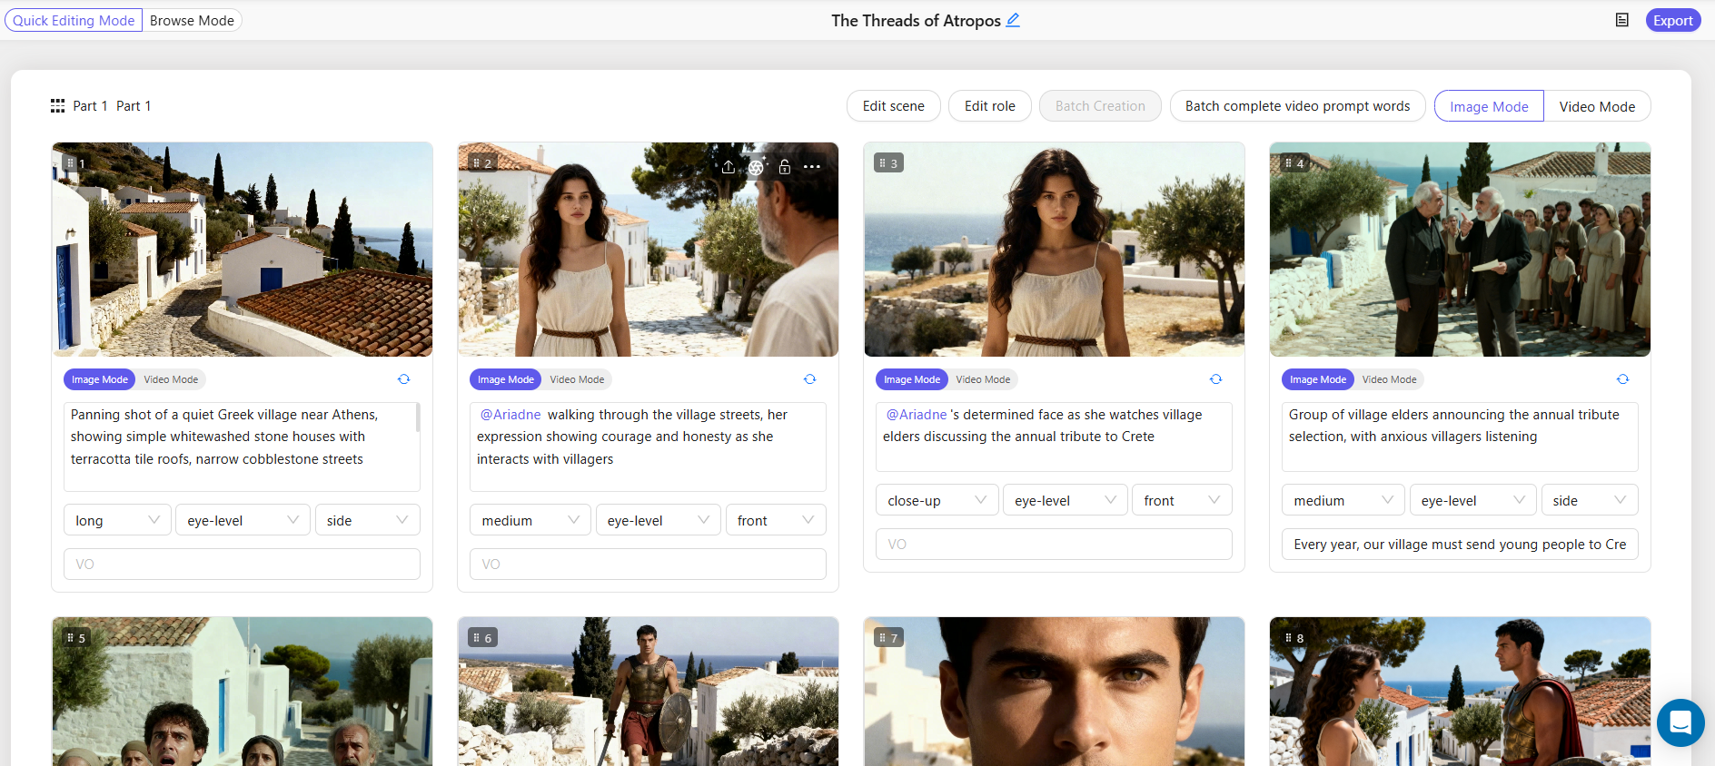The height and width of the screenshot is (766, 1715).
Task: Click the drag handle badge on shot 8
Action: point(1294,638)
